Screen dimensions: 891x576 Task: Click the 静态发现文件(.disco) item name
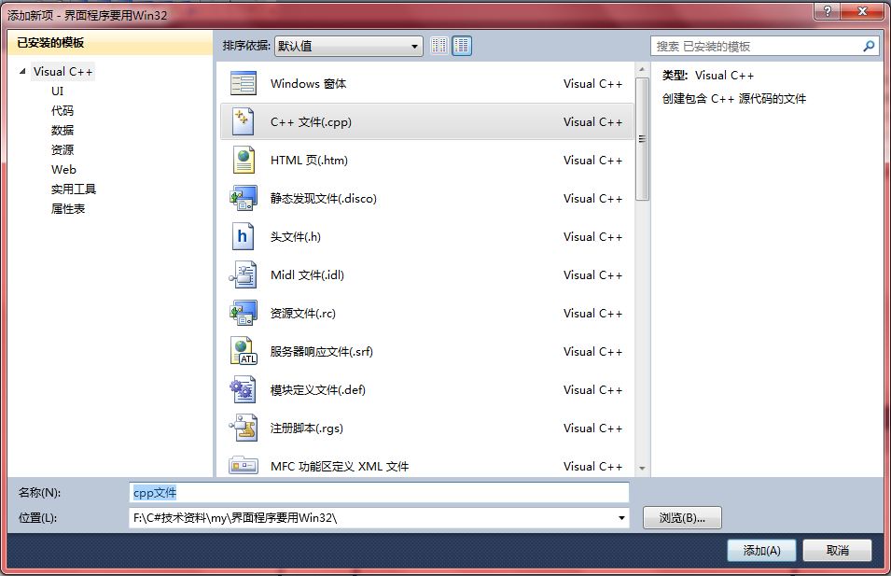tap(324, 199)
